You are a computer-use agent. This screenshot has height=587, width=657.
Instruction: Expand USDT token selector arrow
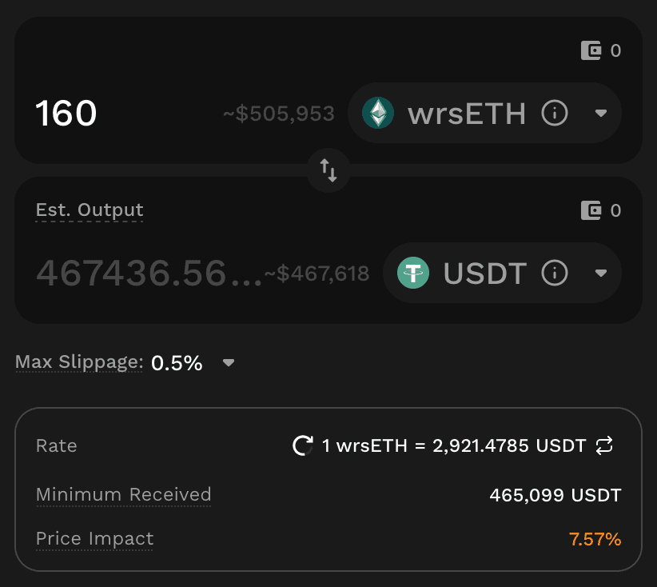pos(602,274)
